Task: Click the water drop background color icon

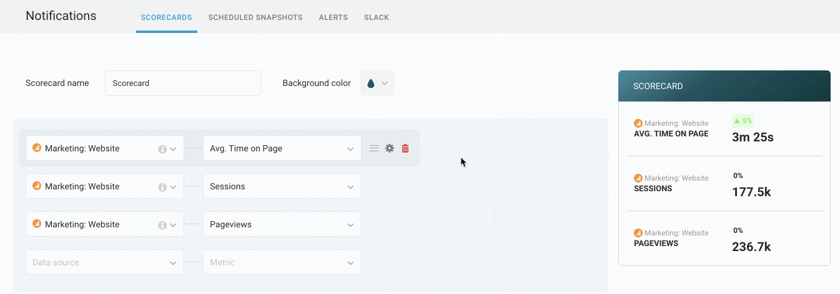Action: [x=371, y=83]
